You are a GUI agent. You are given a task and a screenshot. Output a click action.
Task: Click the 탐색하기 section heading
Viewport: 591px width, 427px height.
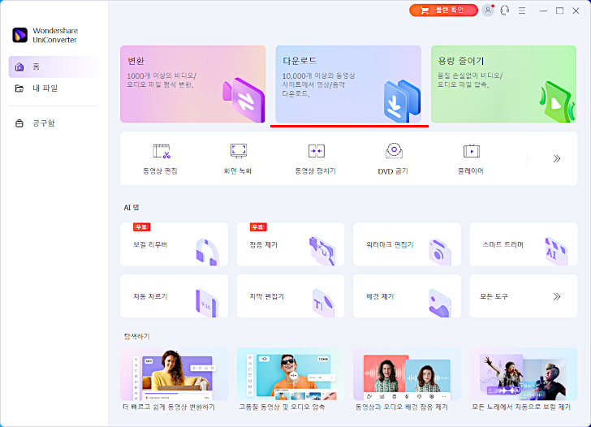coord(137,336)
